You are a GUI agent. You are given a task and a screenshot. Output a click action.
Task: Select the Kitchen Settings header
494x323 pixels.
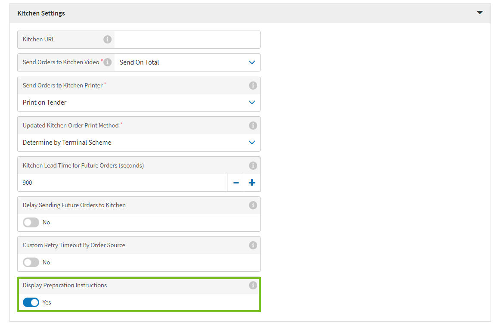pos(41,13)
